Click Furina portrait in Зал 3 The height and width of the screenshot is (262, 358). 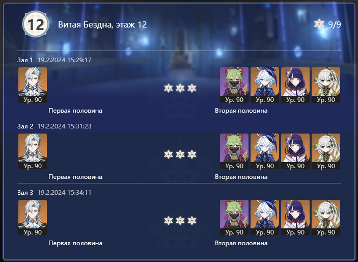pyautogui.click(x=265, y=218)
